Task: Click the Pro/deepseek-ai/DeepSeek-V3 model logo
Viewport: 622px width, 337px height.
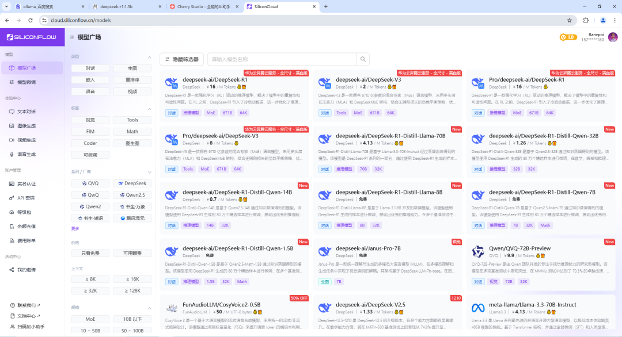Action: (x=172, y=139)
